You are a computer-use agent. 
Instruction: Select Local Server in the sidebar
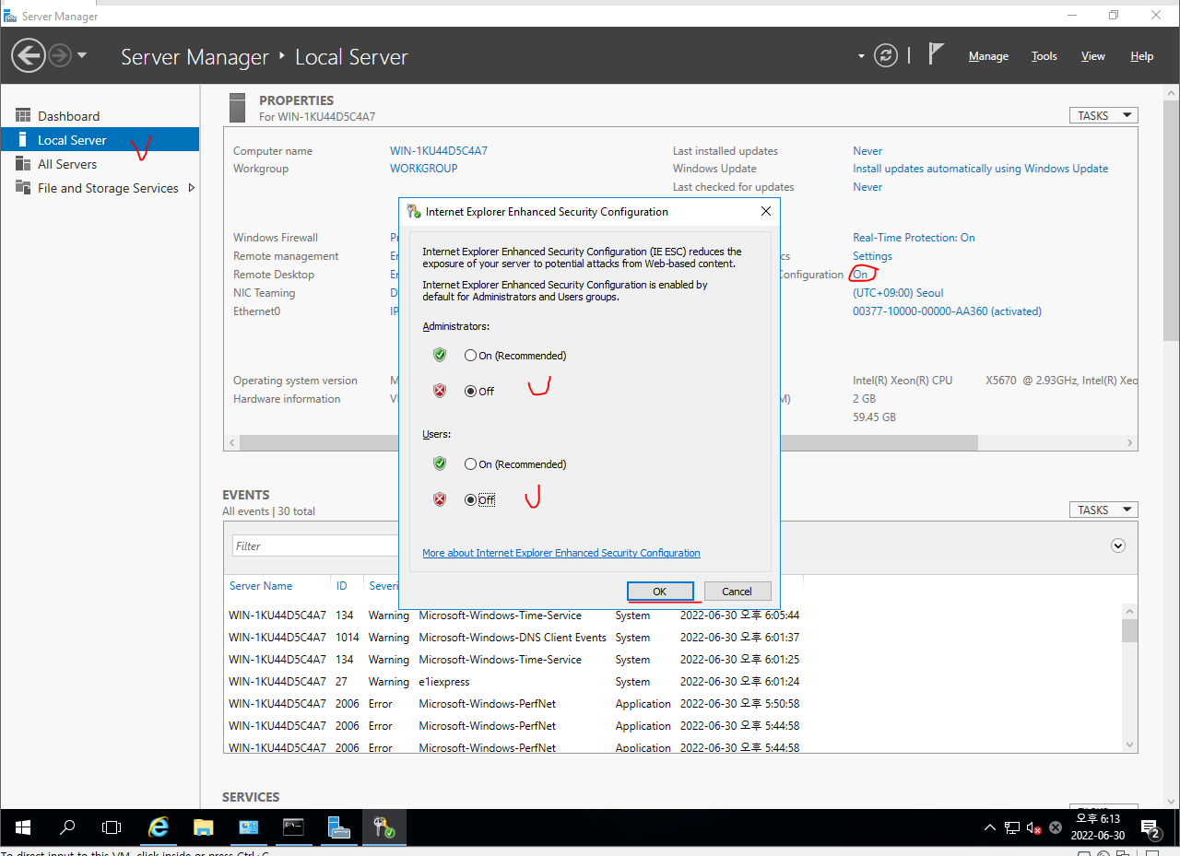pyautogui.click(x=100, y=140)
